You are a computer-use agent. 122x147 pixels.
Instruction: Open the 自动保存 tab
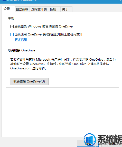[x=22, y=9]
